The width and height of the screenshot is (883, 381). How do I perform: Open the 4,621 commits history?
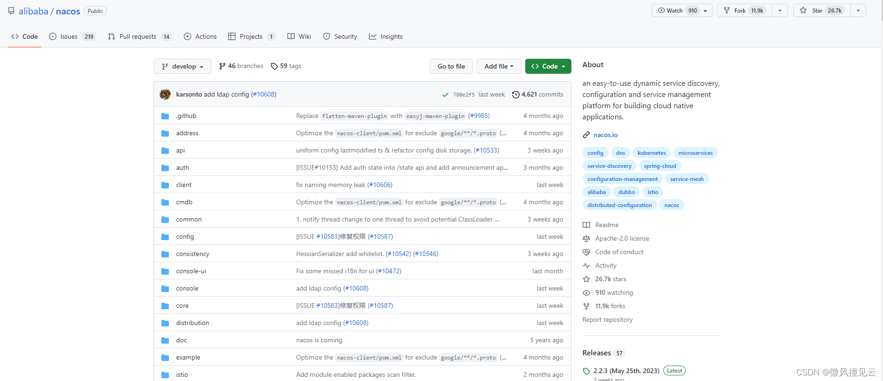coord(537,94)
